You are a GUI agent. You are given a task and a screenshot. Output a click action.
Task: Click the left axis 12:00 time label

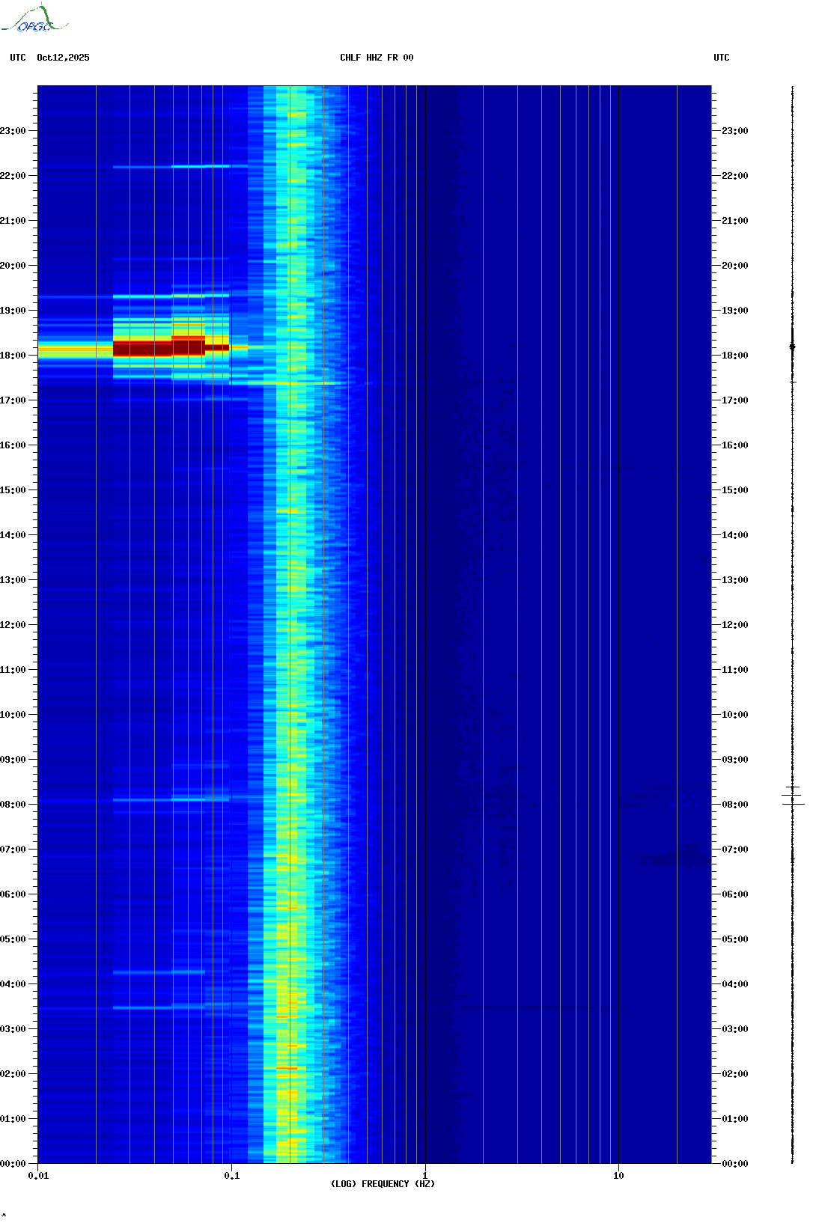pyautogui.click(x=13, y=625)
